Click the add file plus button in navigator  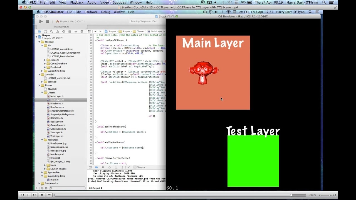click(37, 188)
